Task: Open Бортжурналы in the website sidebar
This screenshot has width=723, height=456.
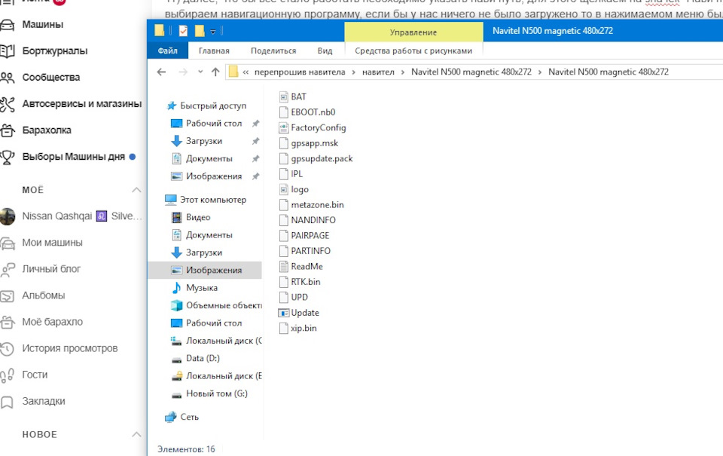Action: point(55,50)
